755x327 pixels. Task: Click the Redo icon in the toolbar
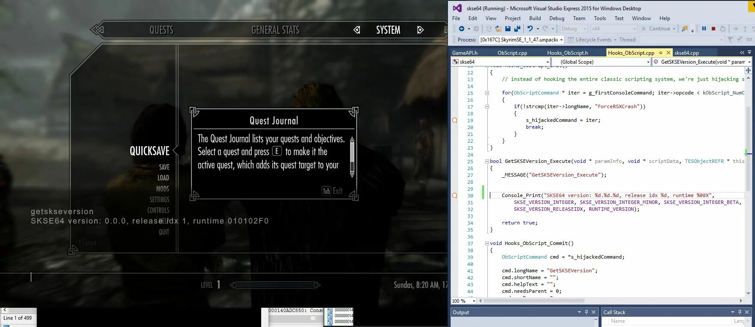(545, 29)
